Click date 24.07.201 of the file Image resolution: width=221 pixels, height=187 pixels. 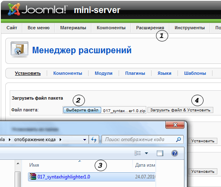(145, 177)
